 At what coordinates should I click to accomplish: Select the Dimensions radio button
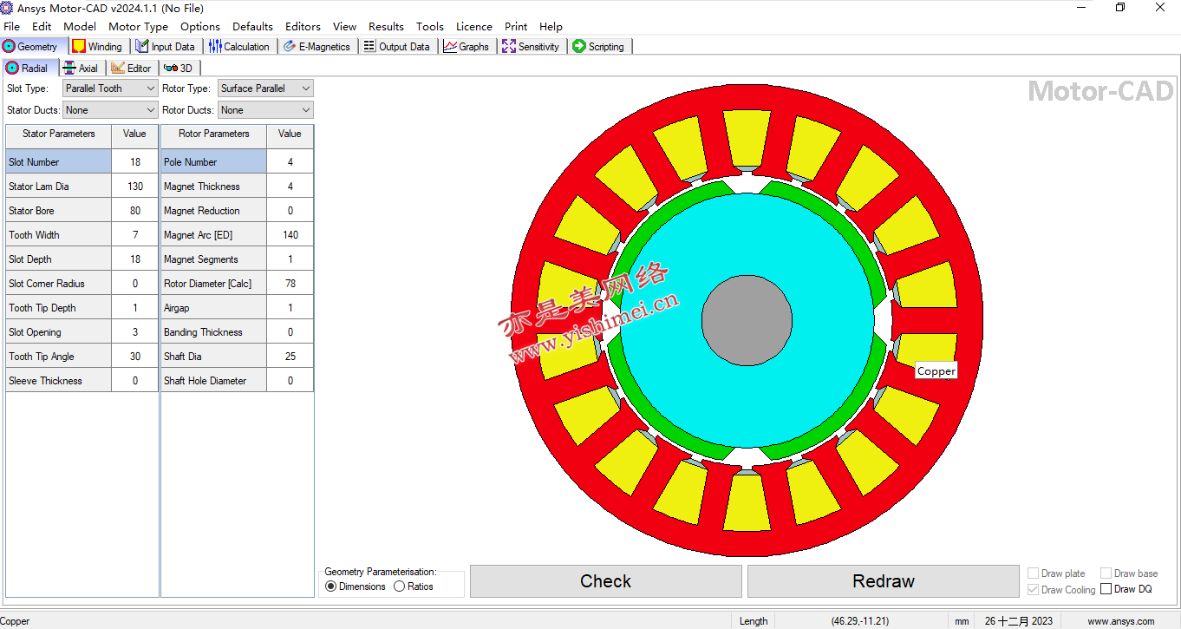pos(330,586)
